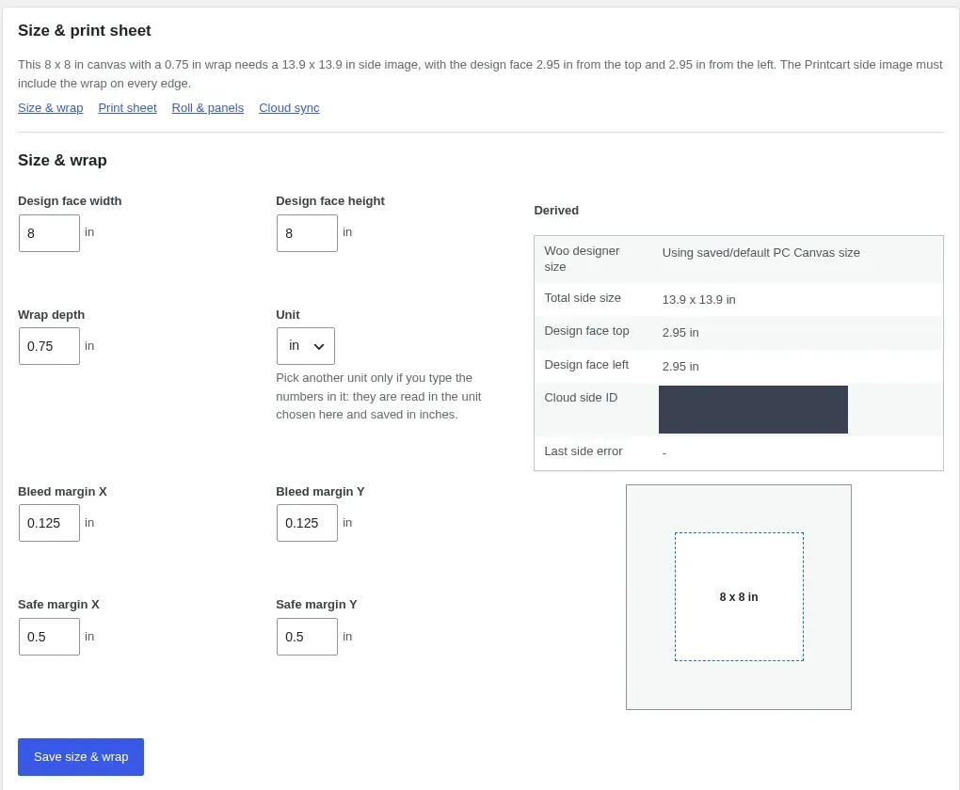This screenshot has height=790, width=960.
Task: Click the Total side size label
Action: coord(583,298)
